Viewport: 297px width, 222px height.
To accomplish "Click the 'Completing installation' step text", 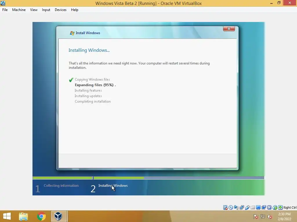I will [93, 101].
